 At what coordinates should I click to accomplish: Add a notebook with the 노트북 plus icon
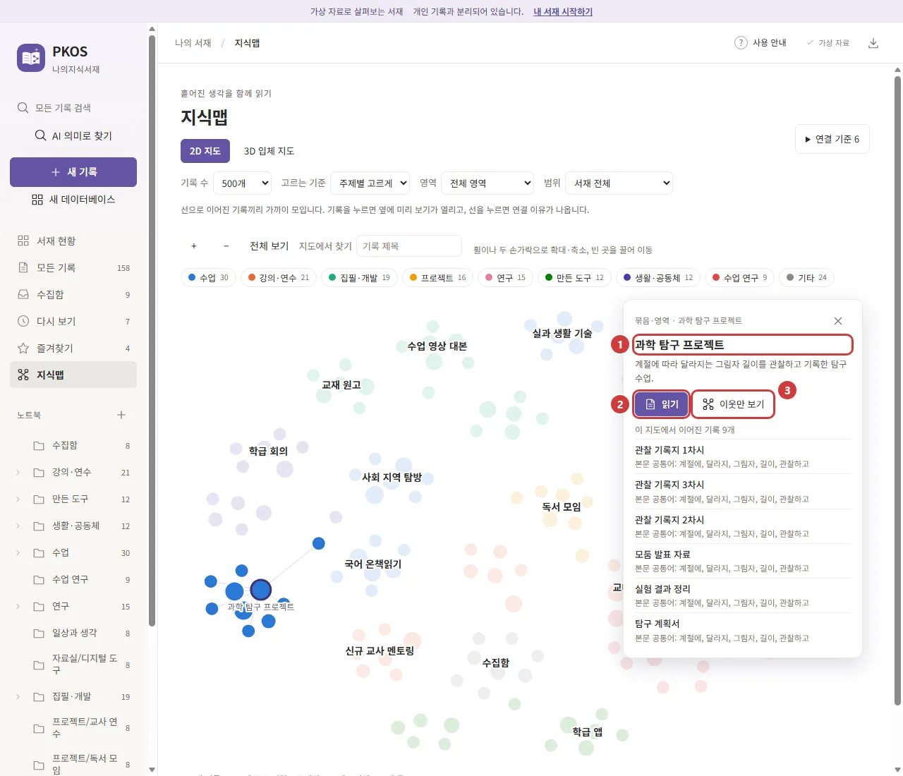pos(121,415)
